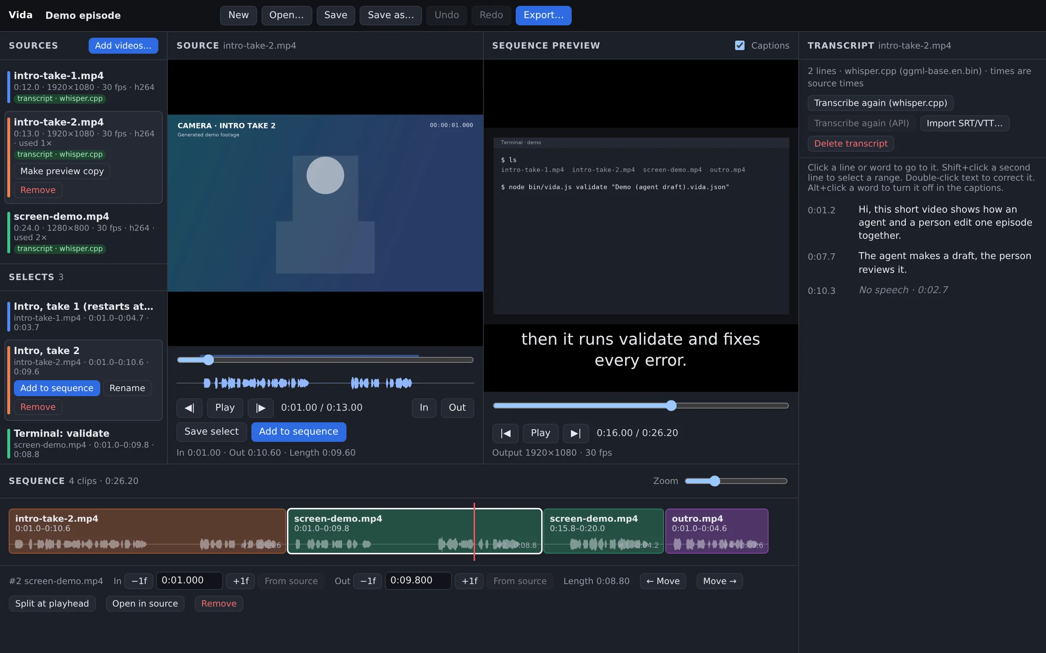
Task: Add source range to sequence below player
Action: 299,432
